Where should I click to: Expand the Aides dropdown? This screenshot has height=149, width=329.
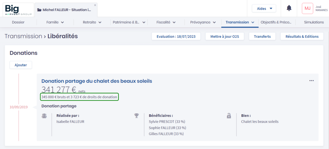click(264, 8)
